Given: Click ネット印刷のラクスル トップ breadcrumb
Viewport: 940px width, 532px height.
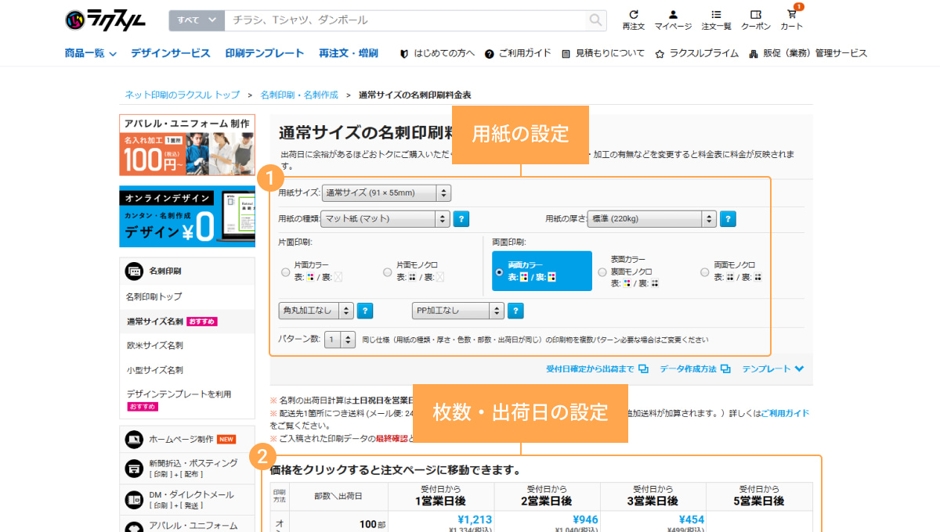Looking at the screenshot, I should [x=183, y=95].
